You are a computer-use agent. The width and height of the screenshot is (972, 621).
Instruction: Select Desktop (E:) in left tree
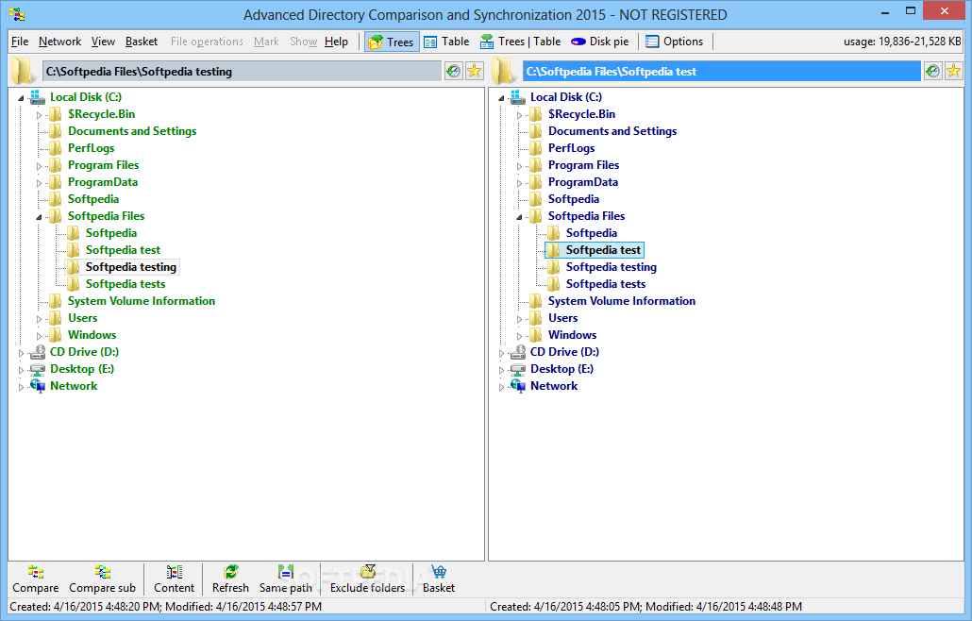pos(82,369)
